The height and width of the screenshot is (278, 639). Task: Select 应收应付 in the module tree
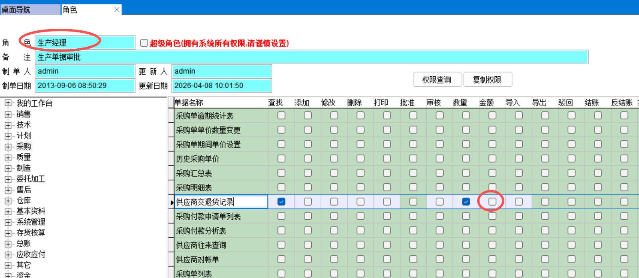tap(31, 254)
